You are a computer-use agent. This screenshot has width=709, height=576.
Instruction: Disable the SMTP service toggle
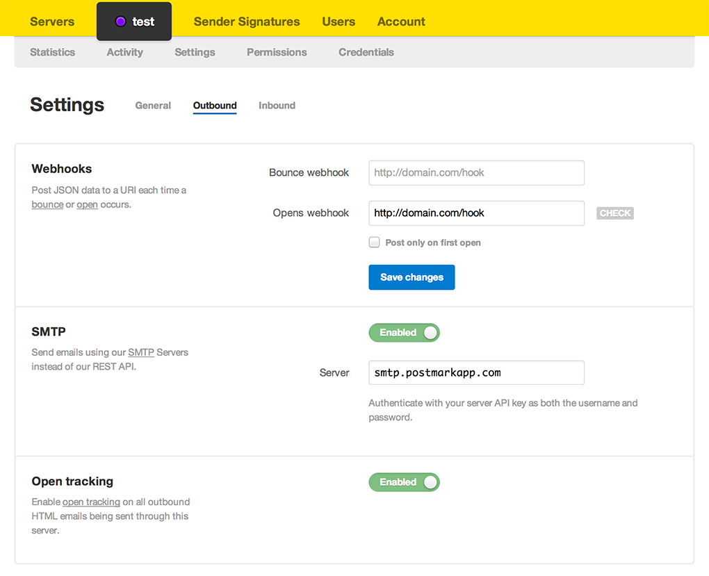[x=404, y=332]
